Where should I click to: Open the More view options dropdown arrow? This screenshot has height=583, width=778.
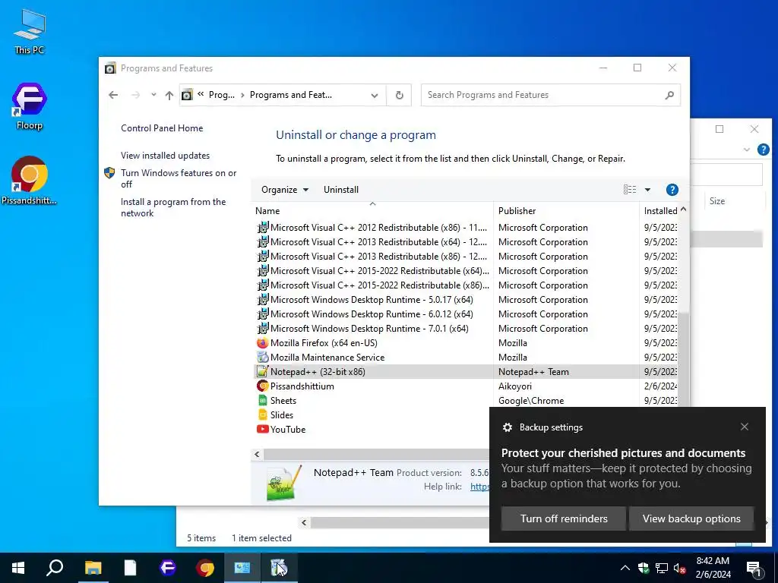[x=647, y=190]
